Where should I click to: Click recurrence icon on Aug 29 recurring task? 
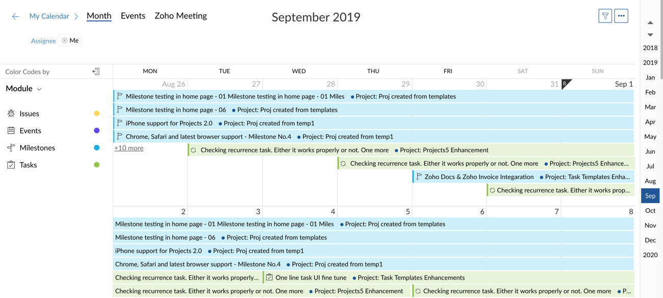click(x=343, y=163)
